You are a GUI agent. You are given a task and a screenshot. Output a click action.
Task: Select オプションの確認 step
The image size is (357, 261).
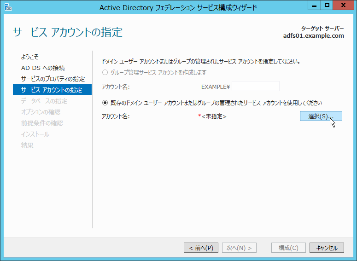click(x=41, y=112)
